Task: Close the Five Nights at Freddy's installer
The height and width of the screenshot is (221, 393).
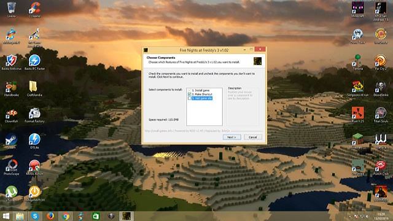Action: coord(260,49)
